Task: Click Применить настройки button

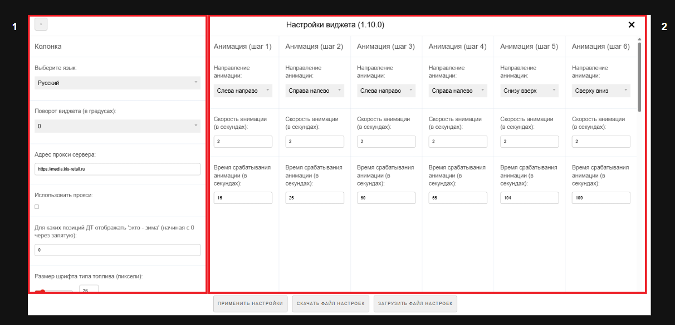Action: coord(250,304)
